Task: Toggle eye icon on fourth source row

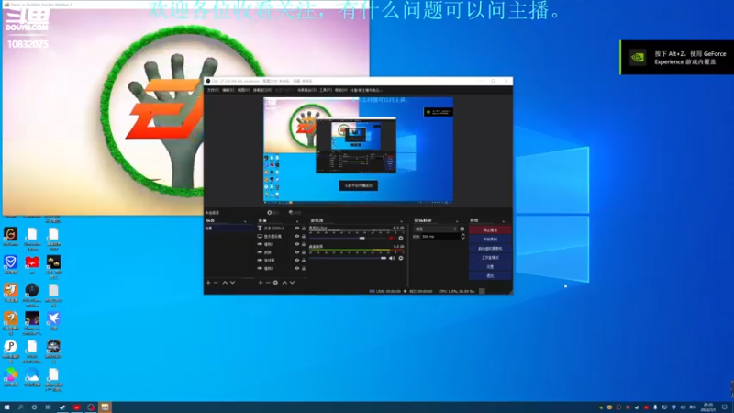Action: coord(296,252)
